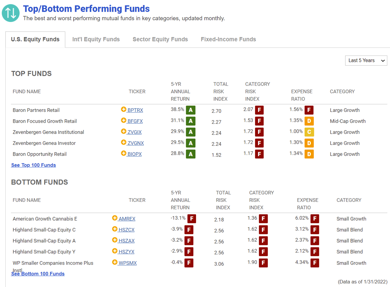Click green A grade badge for Baron Partners
Image resolution: width=390 pixels, height=287 pixels.
tap(191, 110)
